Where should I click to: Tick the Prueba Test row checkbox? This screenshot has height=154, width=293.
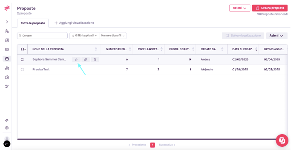coord(22,70)
